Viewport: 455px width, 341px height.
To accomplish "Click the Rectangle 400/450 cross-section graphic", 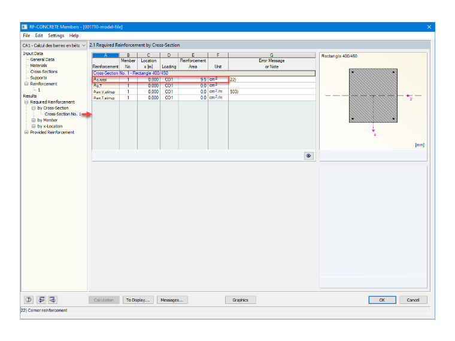I will click(x=373, y=95).
